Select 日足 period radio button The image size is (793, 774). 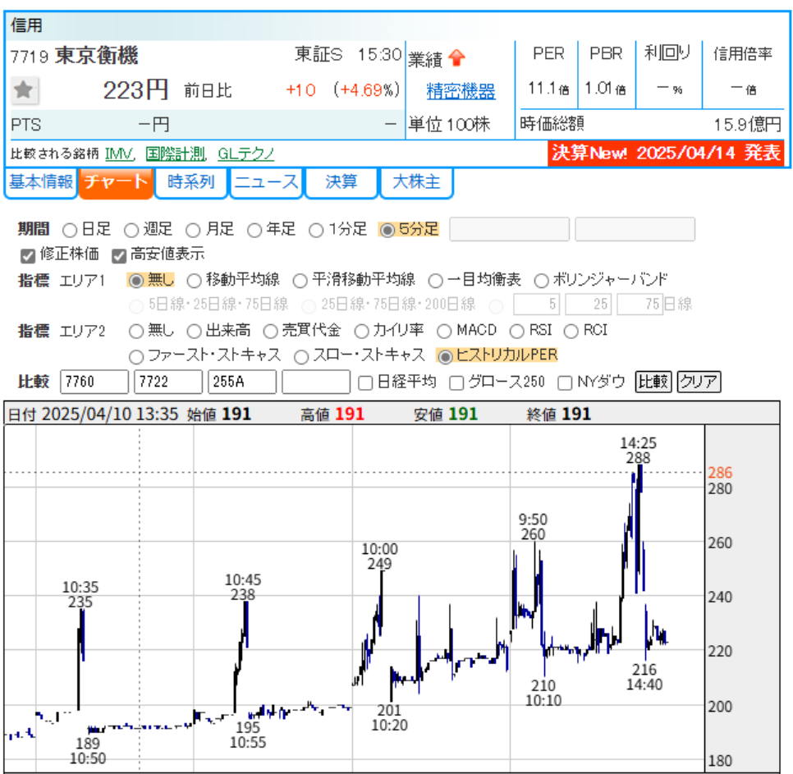click(69, 231)
